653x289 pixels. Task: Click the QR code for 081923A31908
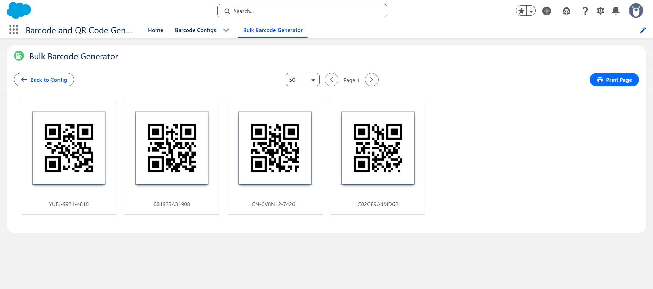coord(172,148)
